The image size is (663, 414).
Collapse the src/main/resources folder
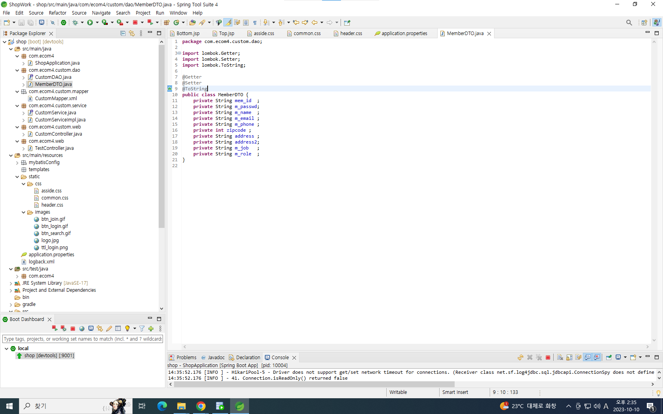(x=11, y=155)
